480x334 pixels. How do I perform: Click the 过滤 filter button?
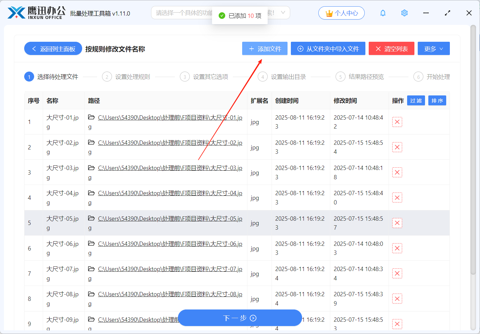coord(416,100)
